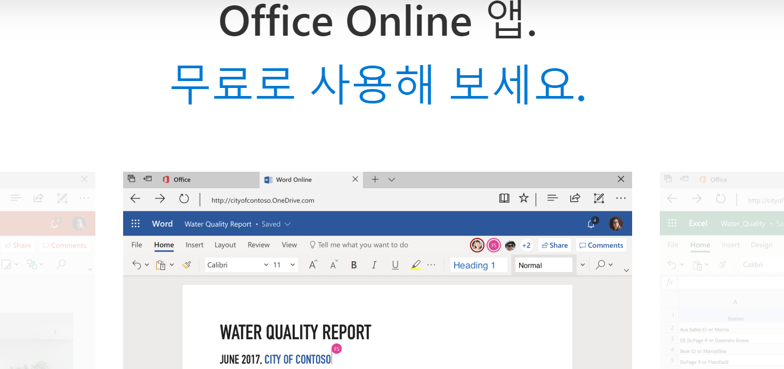The width and height of the screenshot is (784, 369).
Task: Expand the styles gallery chevron
Action: pos(583,265)
